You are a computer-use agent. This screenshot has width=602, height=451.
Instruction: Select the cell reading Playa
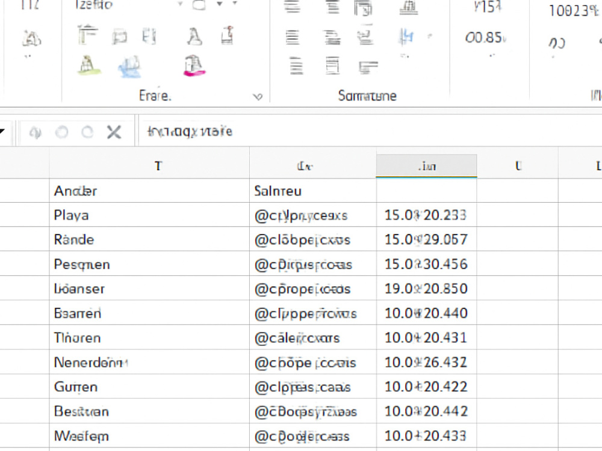click(149, 215)
